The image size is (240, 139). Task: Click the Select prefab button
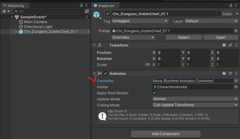(184, 37)
